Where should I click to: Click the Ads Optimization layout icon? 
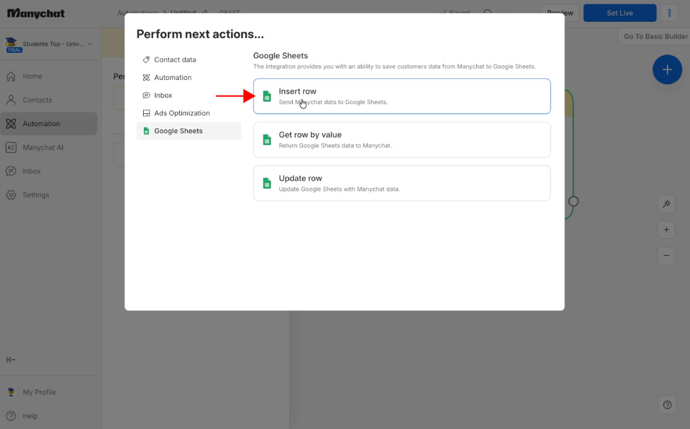pyautogui.click(x=146, y=113)
